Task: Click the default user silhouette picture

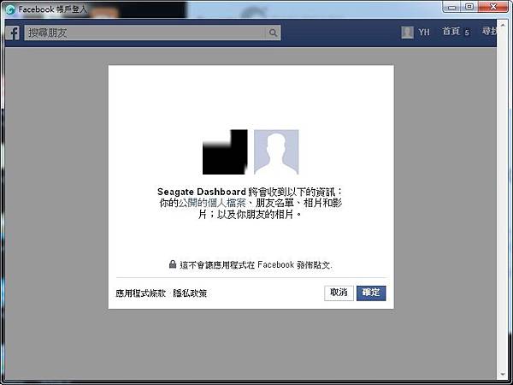Action: point(276,152)
